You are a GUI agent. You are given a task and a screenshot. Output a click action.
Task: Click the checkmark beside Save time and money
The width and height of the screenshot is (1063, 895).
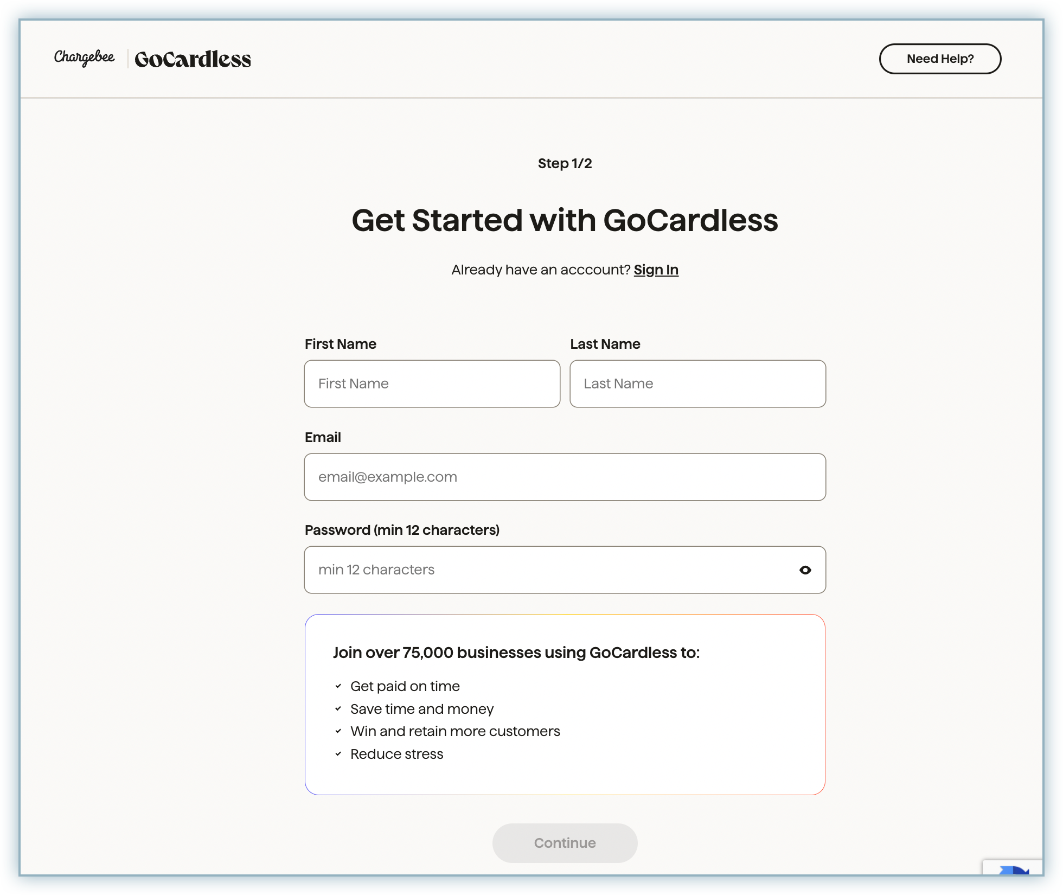click(x=338, y=709)
